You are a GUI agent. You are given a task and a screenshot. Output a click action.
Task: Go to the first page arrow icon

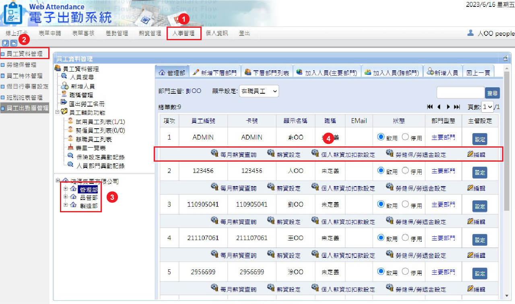tap(430, 107)
